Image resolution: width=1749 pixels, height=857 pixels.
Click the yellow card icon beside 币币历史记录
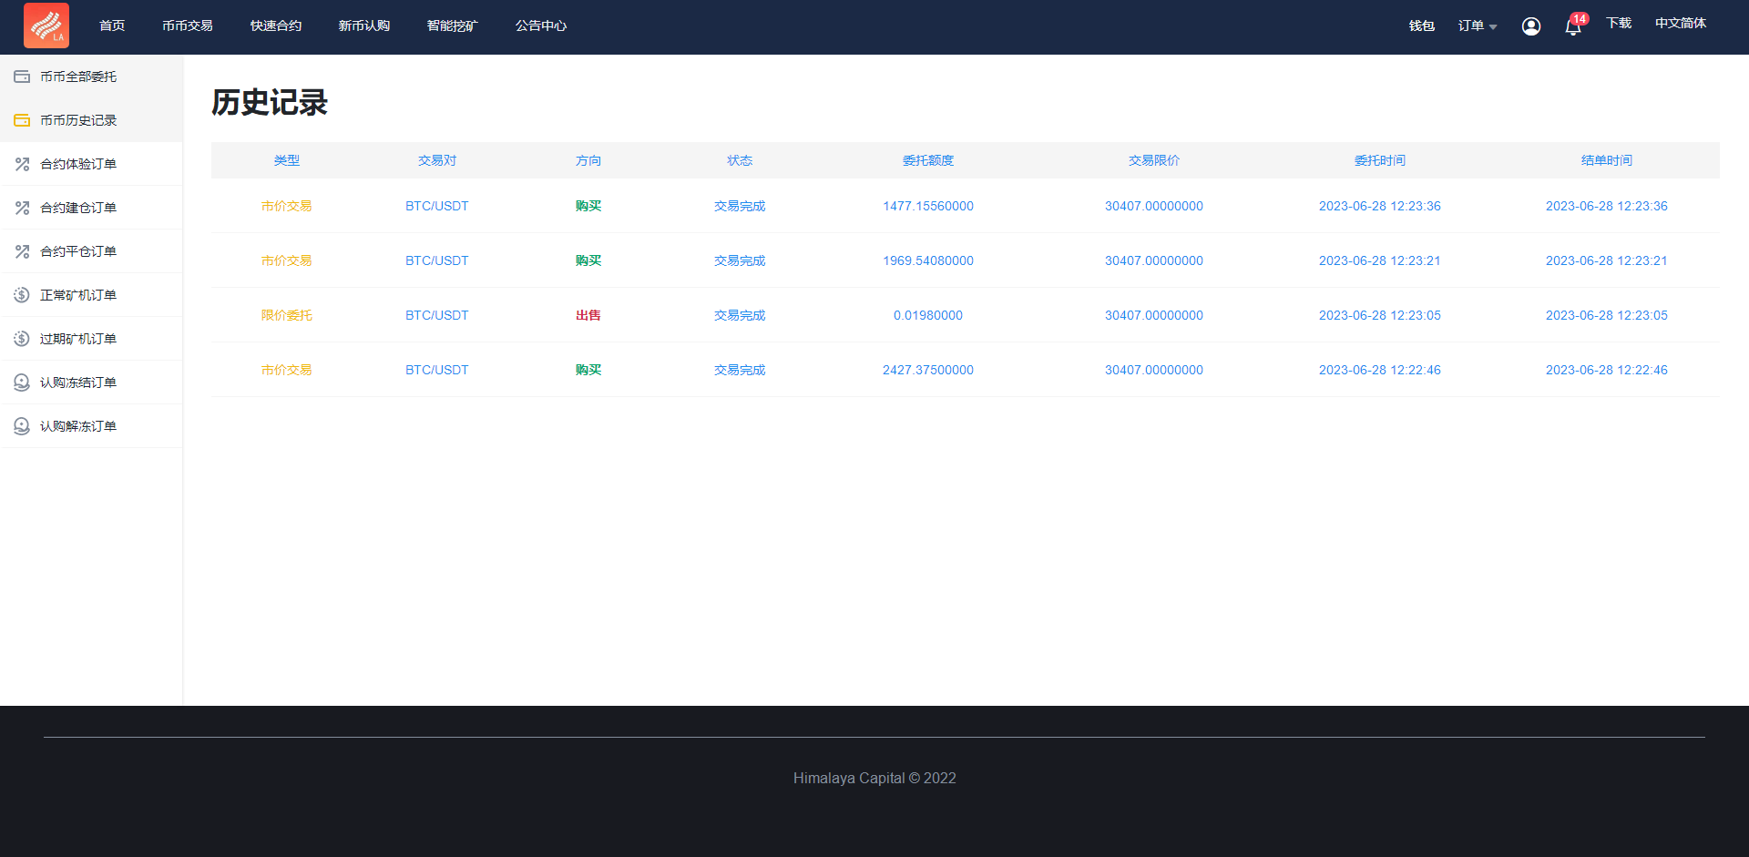coord(22,120)
